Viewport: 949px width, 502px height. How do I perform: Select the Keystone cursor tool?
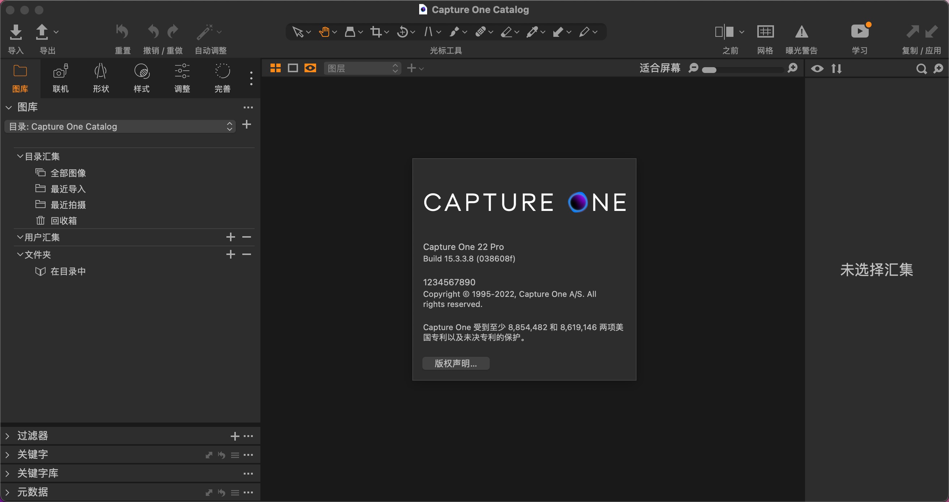(429, 32)
